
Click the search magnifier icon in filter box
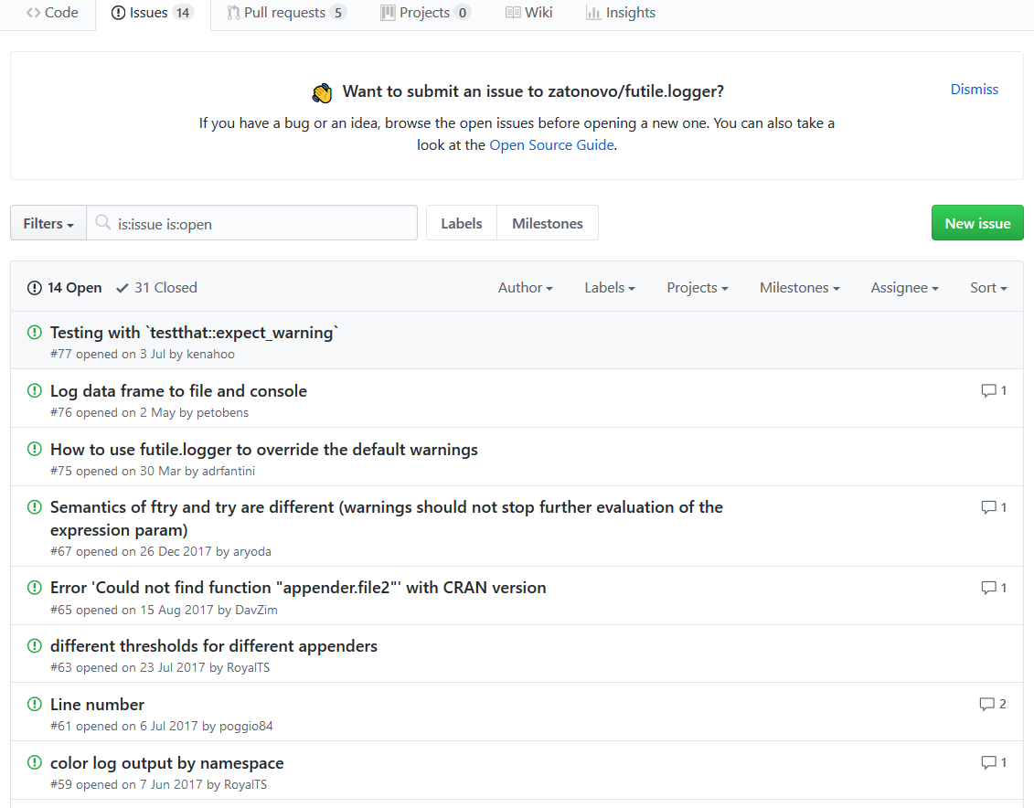click(x=103, y=223)
